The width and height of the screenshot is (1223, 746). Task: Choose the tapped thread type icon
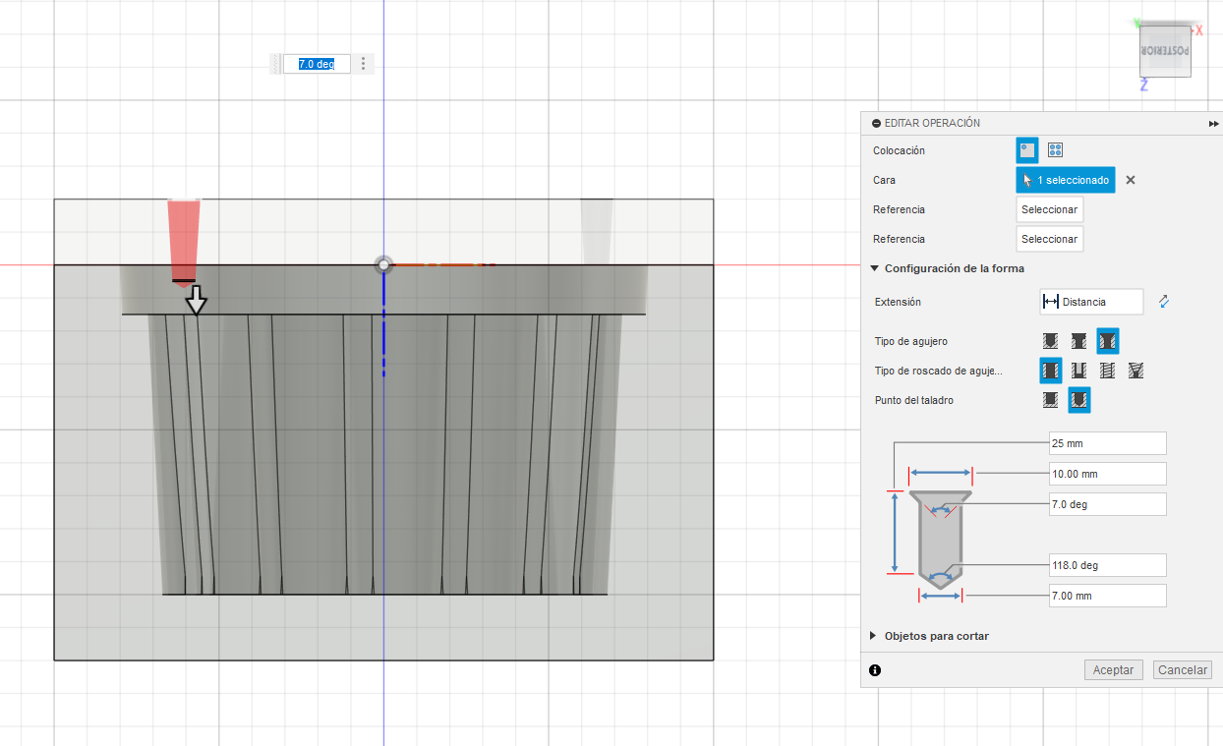tap(1107, 371)
